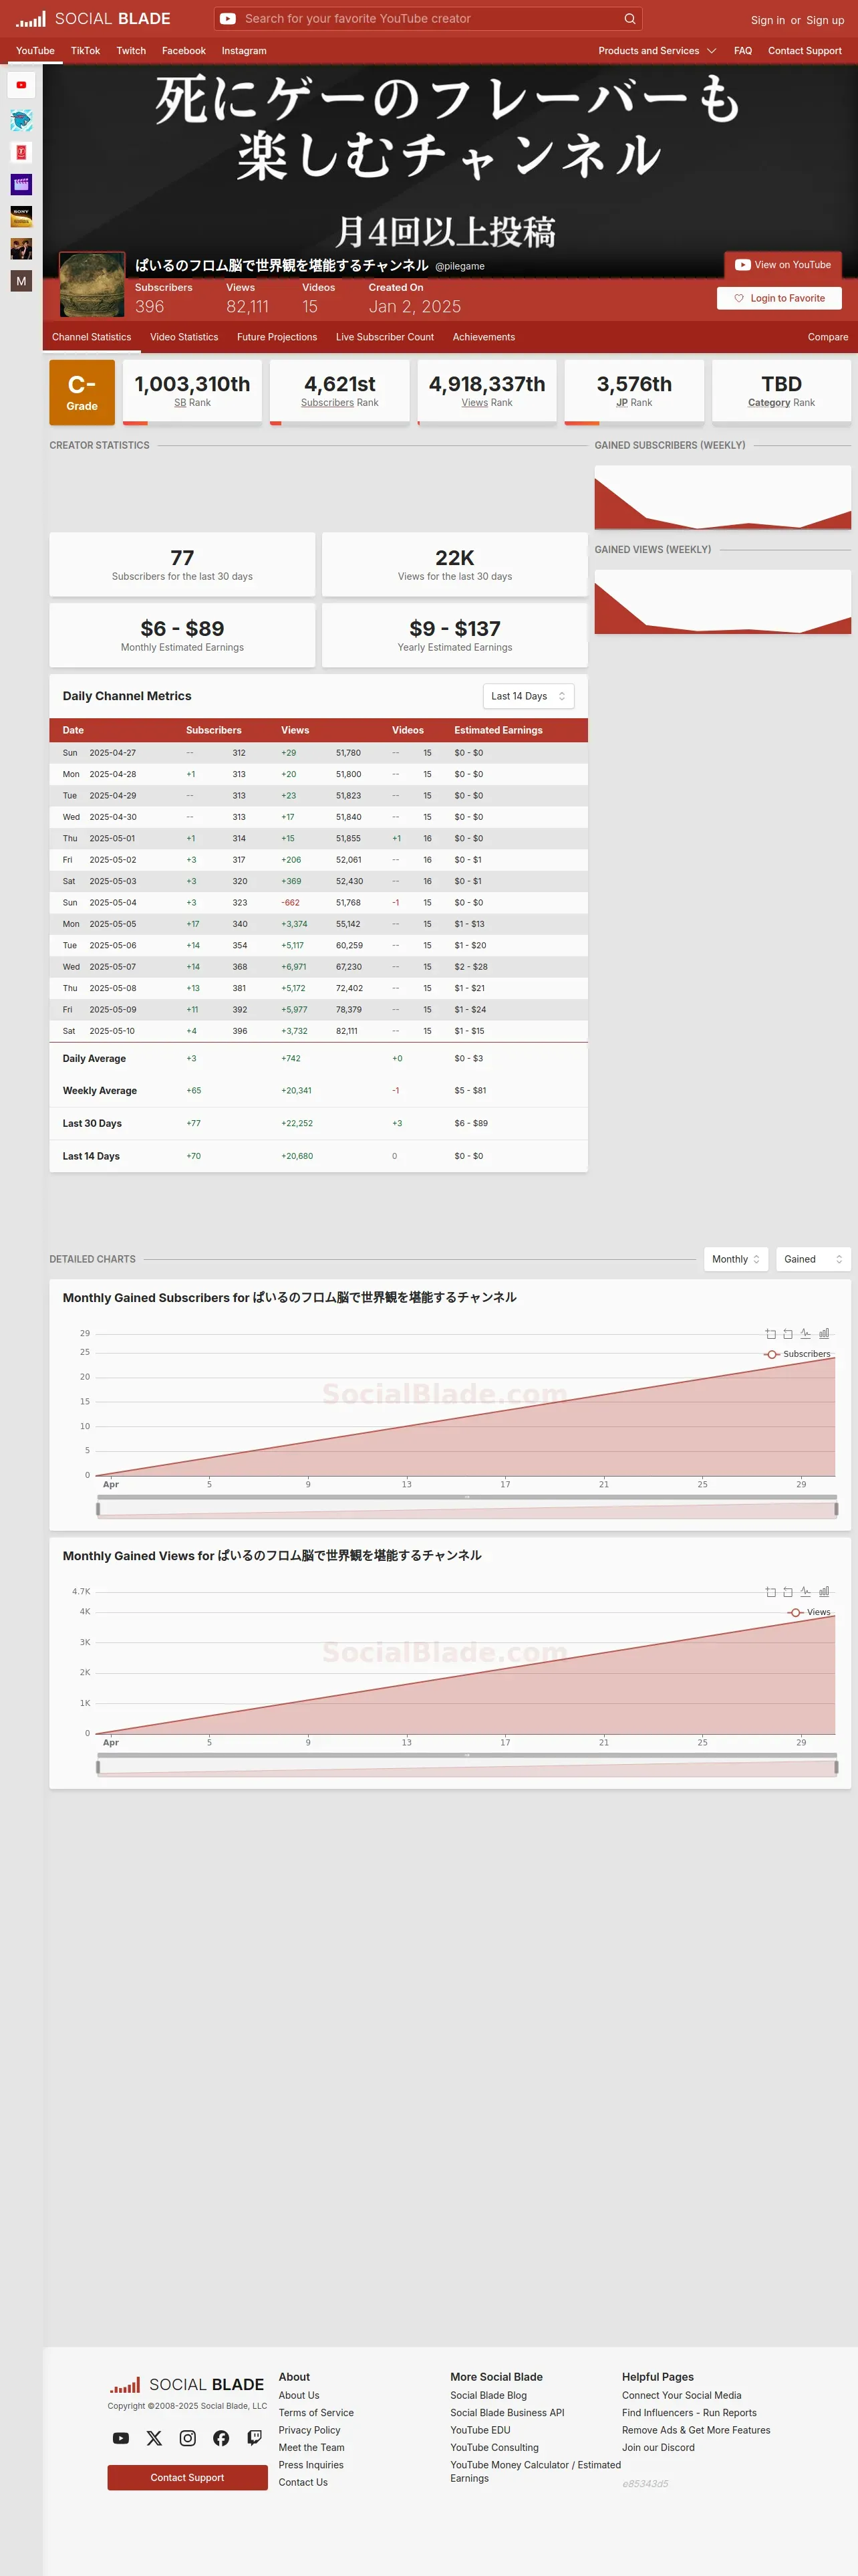The image size is (858, 2576).
Task: Open the Social Blade Business API link
Action: (507, 2413)
